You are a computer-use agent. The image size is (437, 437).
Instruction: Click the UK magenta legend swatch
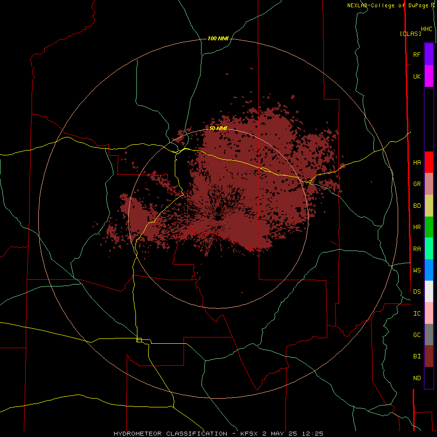429,76
